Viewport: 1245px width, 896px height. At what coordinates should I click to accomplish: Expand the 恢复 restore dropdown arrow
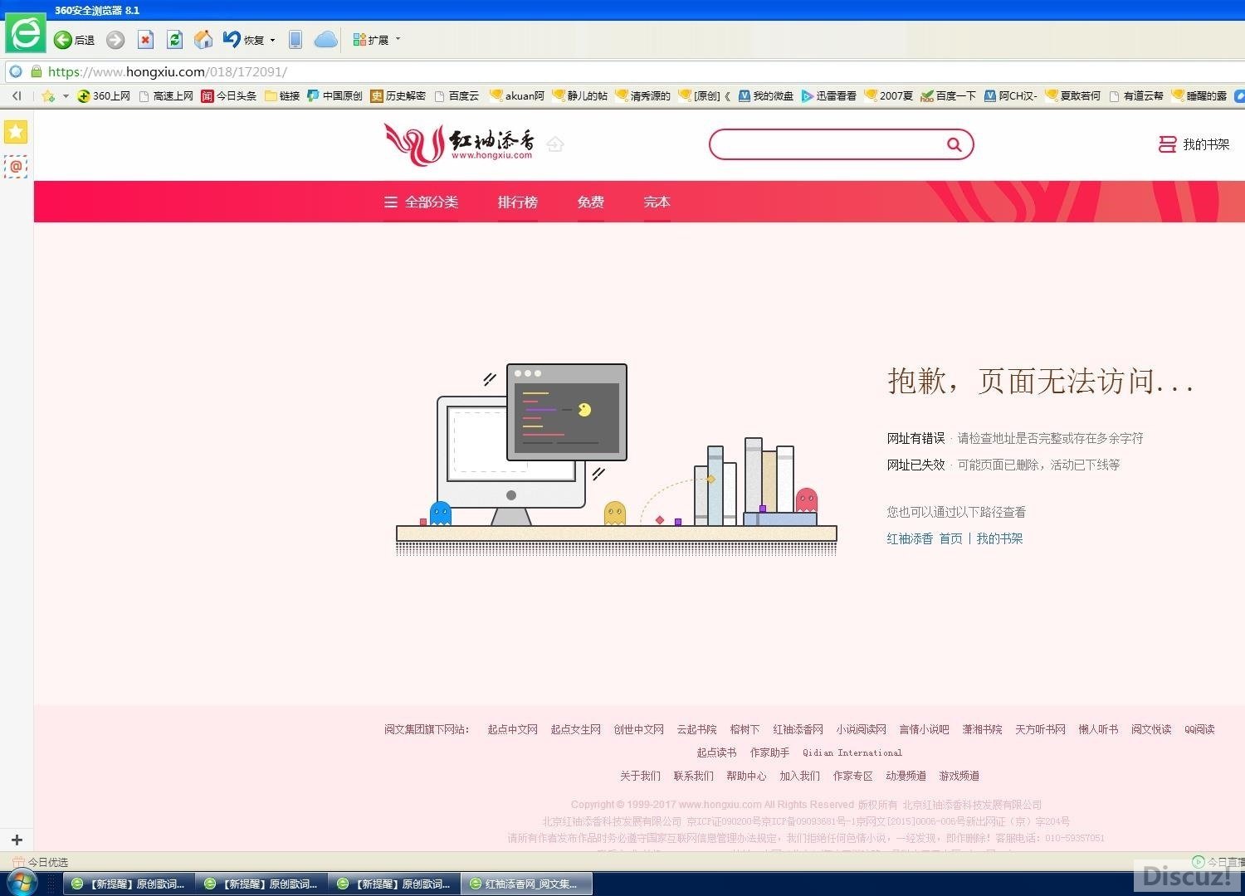click(272, 41)
